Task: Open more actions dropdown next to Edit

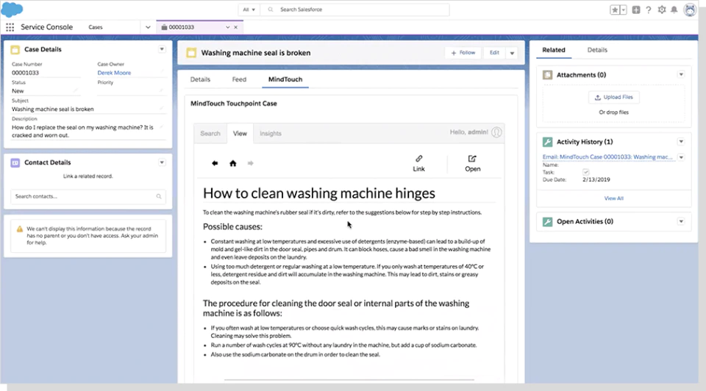Action: pyautogui.click(x=512, y=53)
